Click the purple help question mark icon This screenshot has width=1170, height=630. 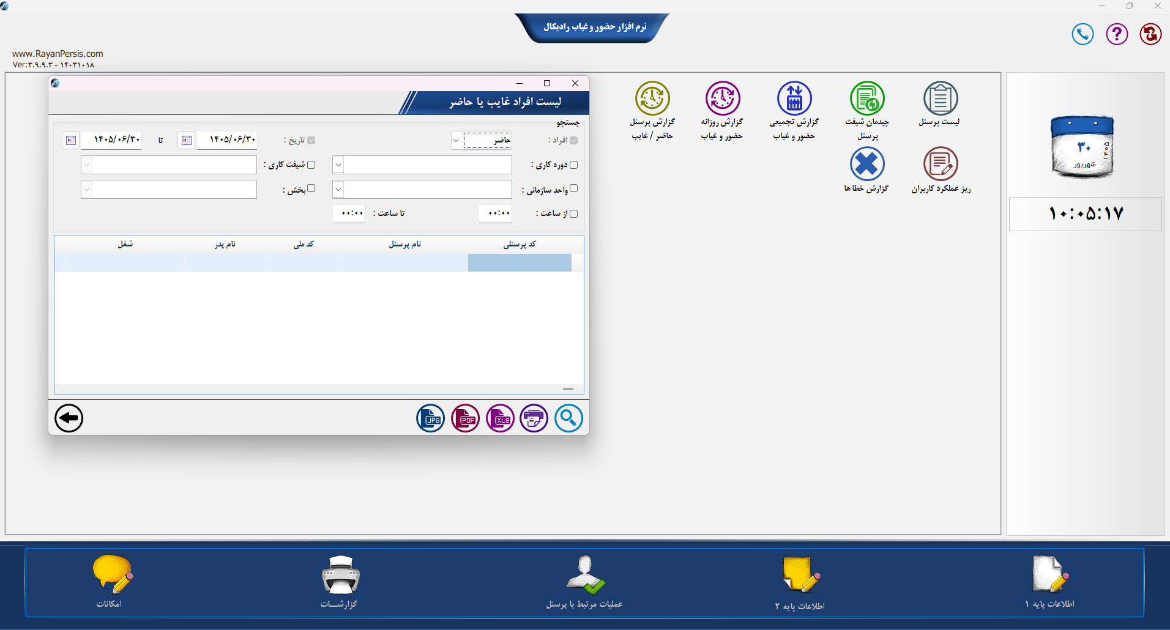(1117, 34)
